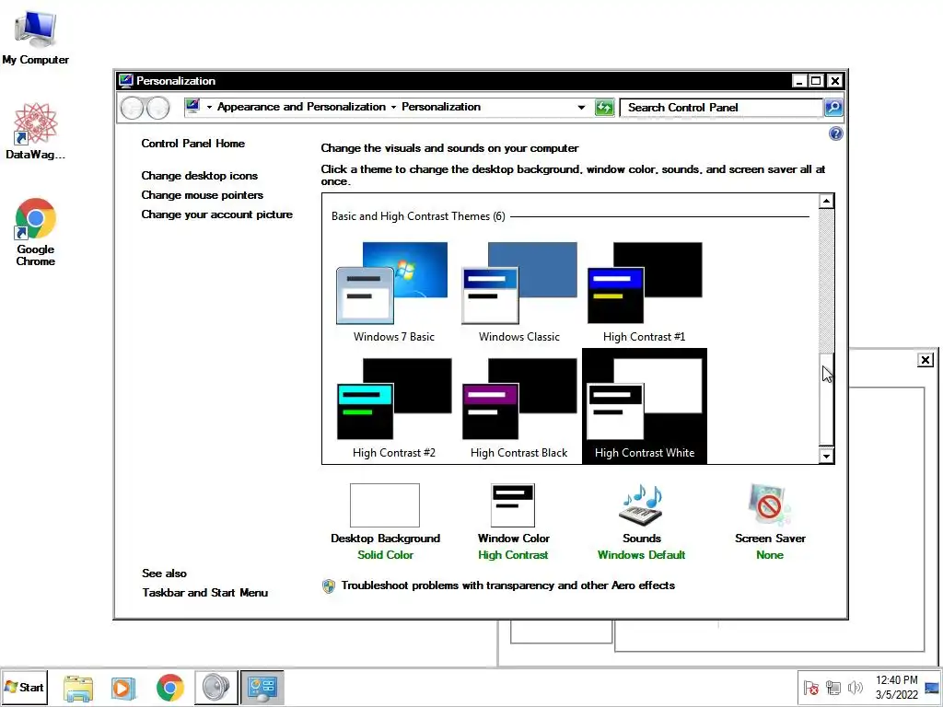Click the Solid Color link under Desktop Background

pos(386,555)
